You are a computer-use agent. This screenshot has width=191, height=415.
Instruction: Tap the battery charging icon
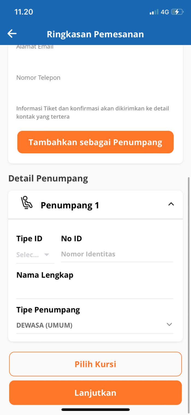(177, 12)
